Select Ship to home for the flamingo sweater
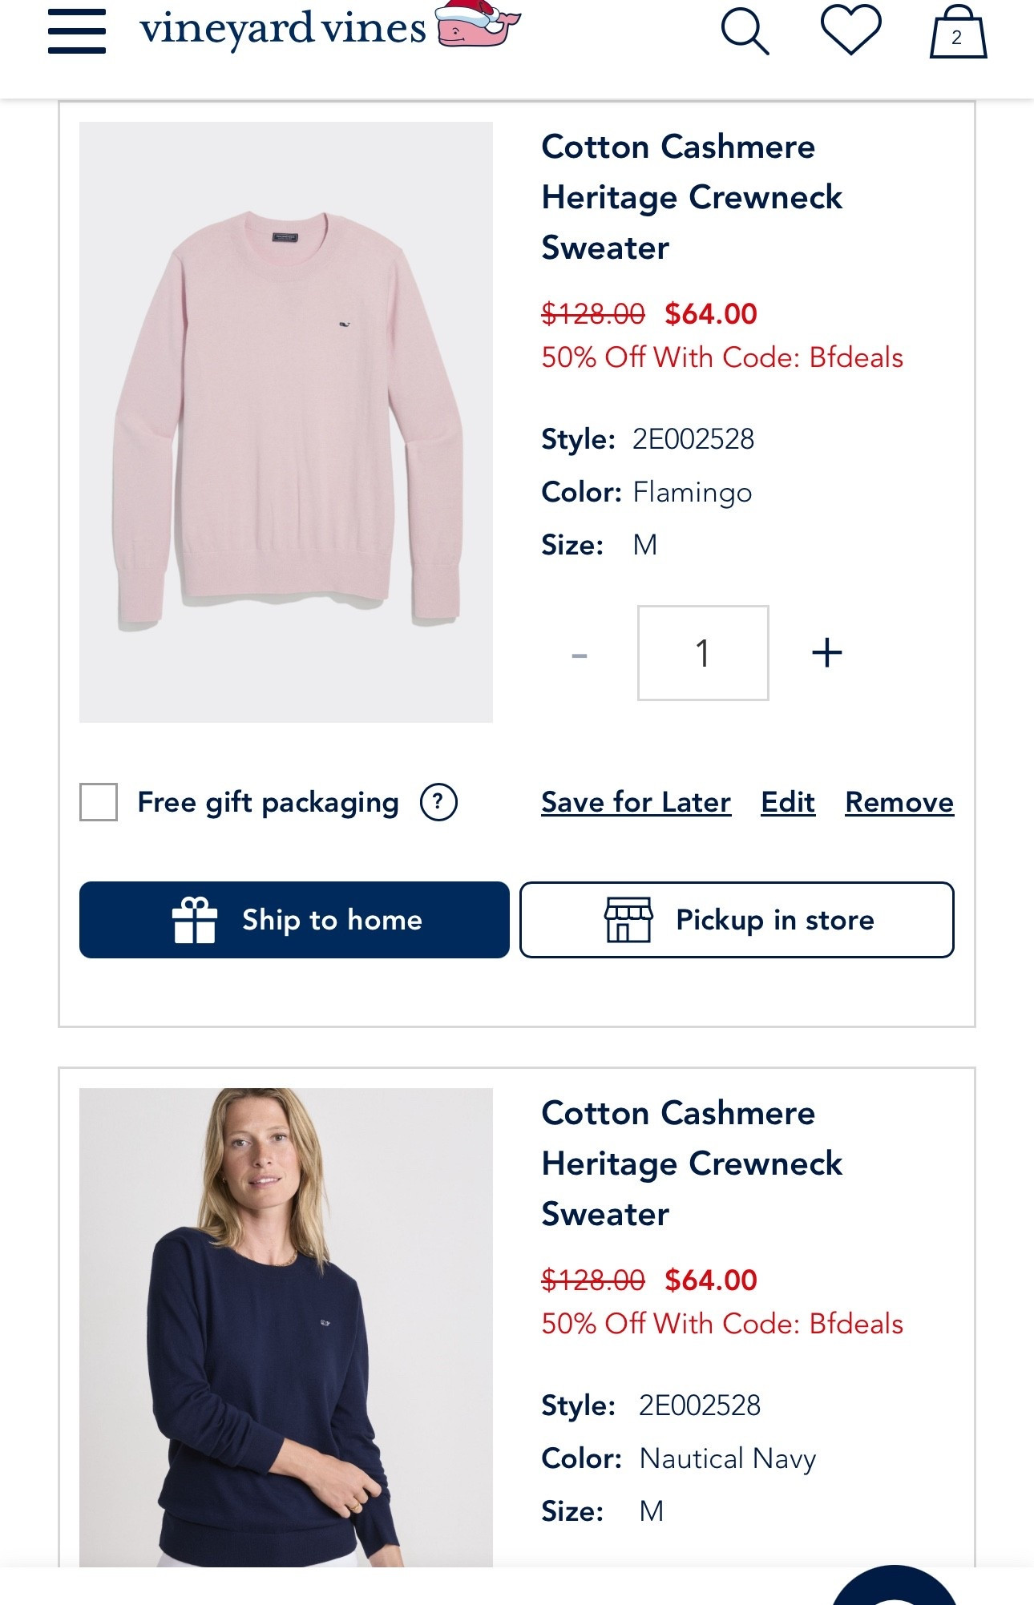The width and height of the screenshot is (1034, 1605). (x=294, y=920)
